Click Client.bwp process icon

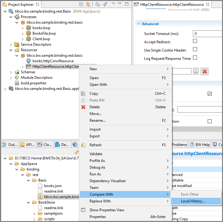tap(29, 39)
